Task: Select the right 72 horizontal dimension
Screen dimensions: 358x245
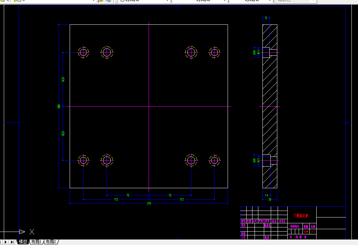Action: (170, 195)
